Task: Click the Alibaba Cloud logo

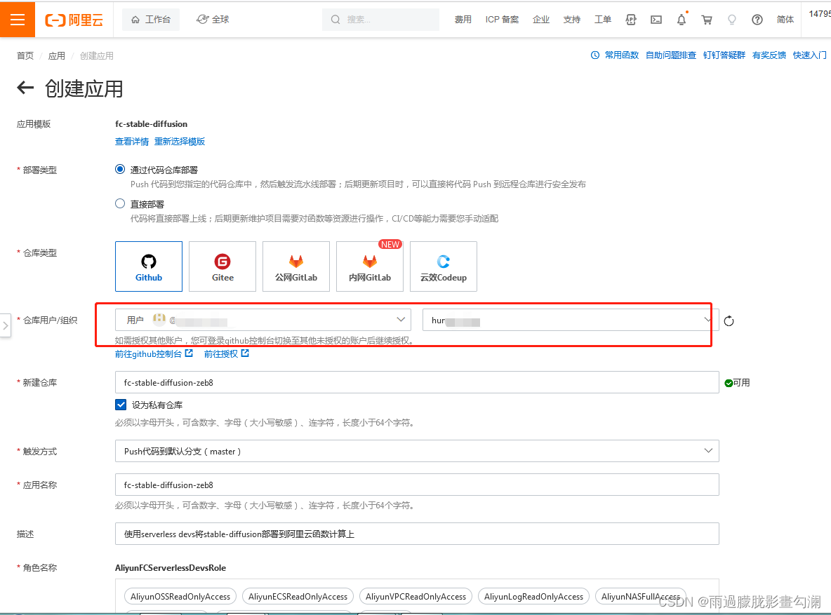Action: [x=74, y=20]
